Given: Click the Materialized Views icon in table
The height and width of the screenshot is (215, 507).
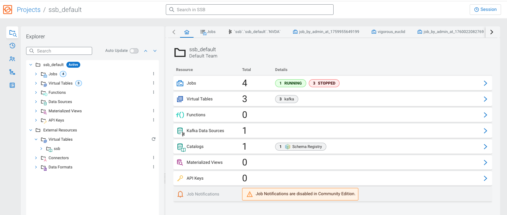Looking at the screenshot, I should (x=180, y=162).
